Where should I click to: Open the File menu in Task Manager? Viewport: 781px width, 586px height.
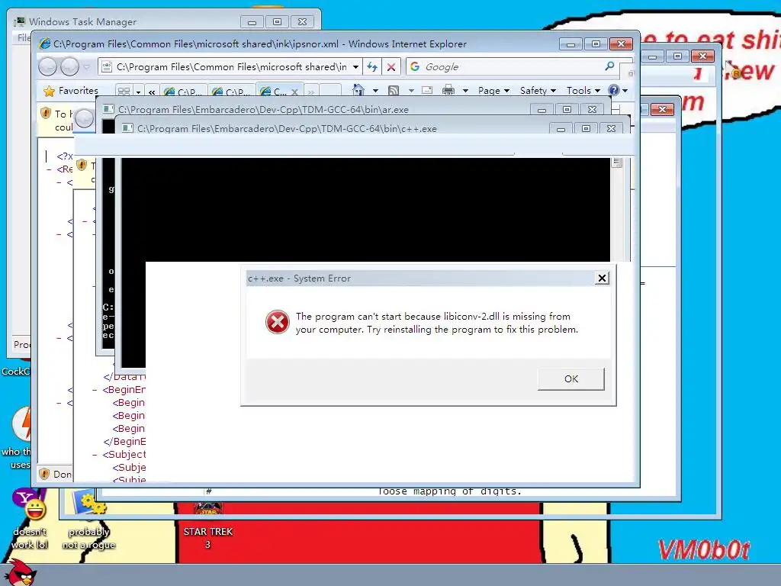24,37
